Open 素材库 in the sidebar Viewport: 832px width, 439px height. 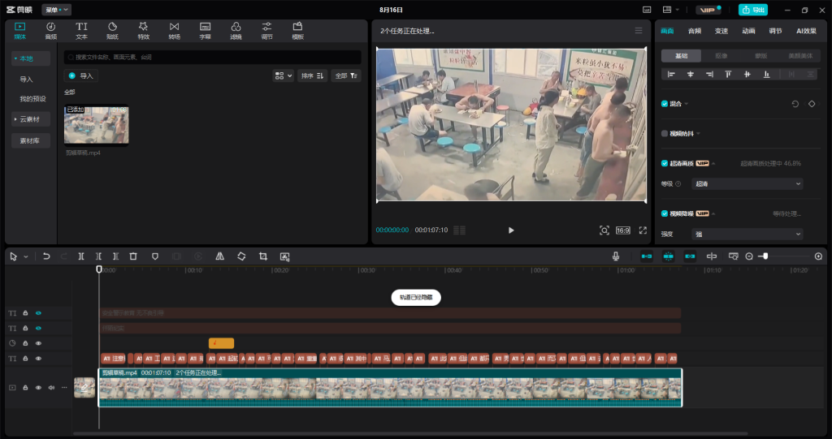[31, 140]
